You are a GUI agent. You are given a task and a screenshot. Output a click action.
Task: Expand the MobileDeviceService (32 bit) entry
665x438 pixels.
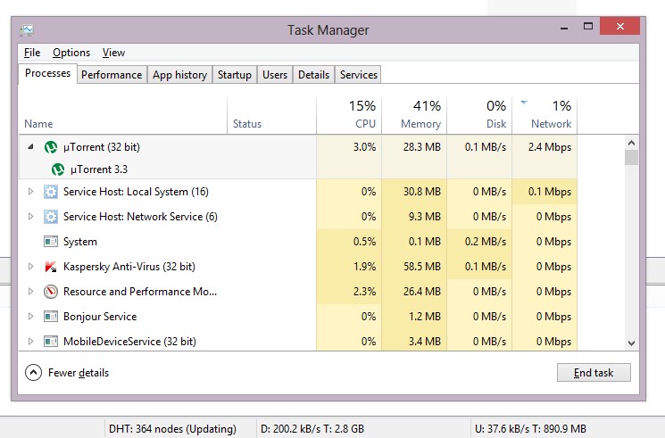coord(30,342)
